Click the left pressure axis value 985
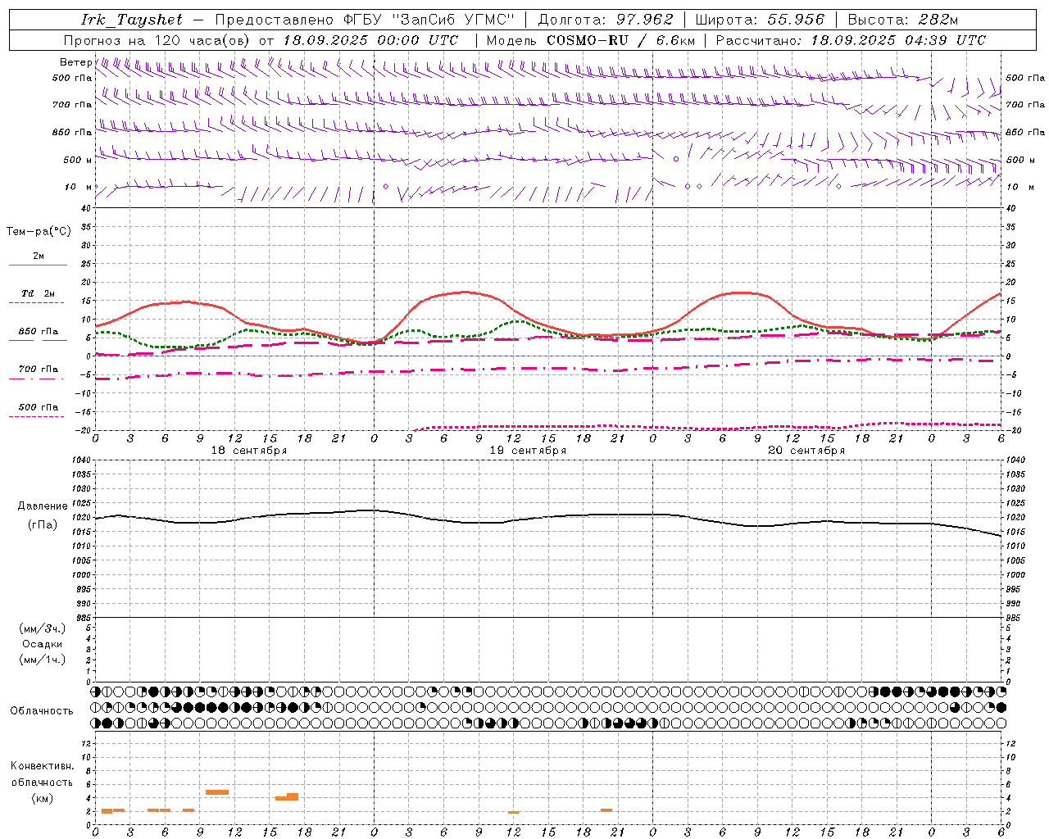The width and height of the screenshot is (1049, 839). coord(82,618)
